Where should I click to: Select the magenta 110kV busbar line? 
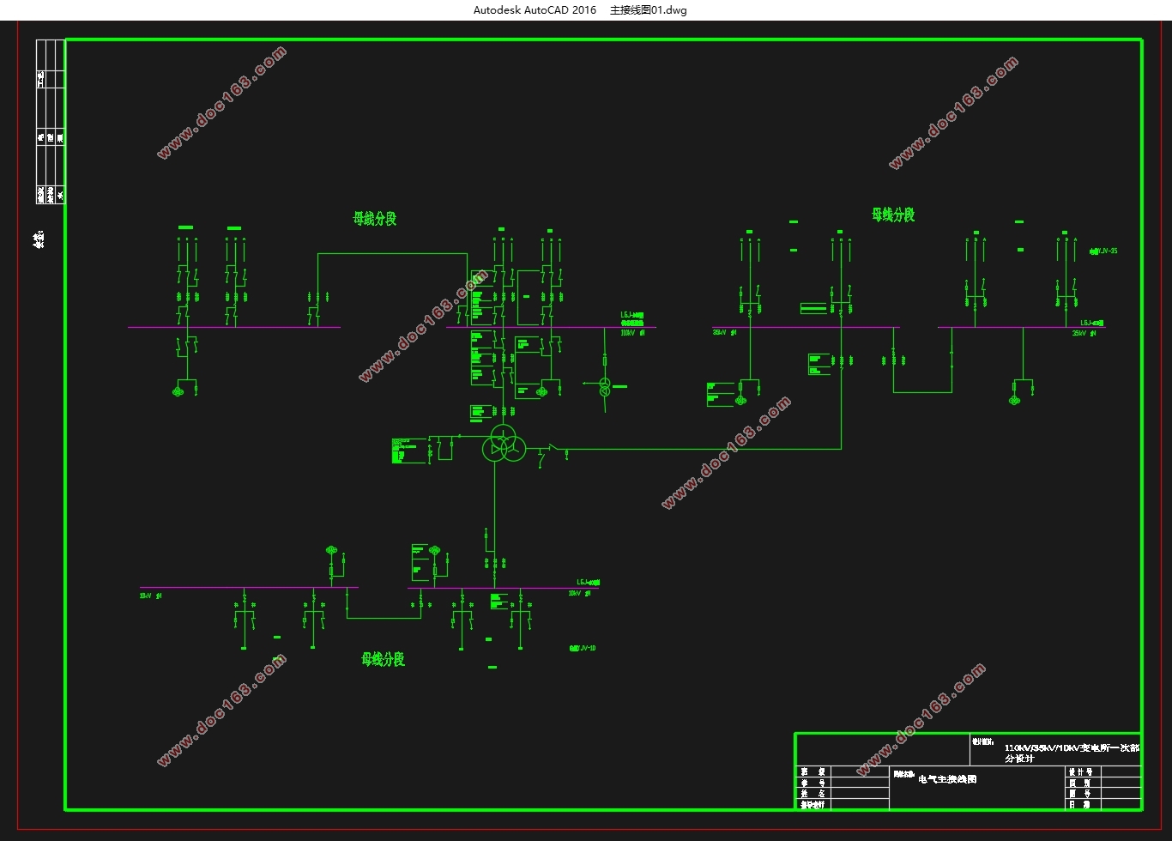tap(551, 327)
